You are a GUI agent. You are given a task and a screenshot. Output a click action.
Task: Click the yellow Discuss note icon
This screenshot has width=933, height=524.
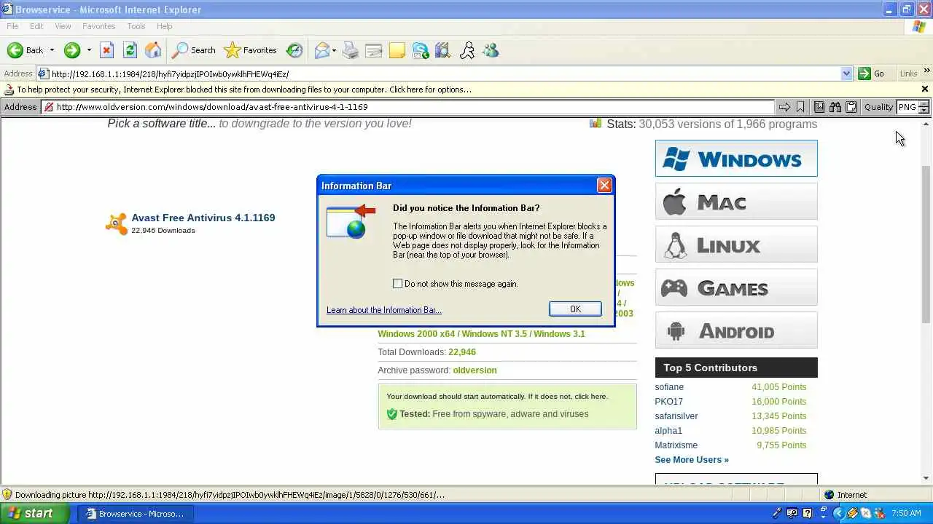[397, 50]
